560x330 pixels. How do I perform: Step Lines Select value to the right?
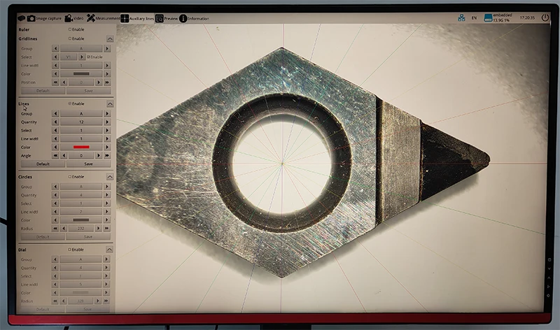click(107, 131)
